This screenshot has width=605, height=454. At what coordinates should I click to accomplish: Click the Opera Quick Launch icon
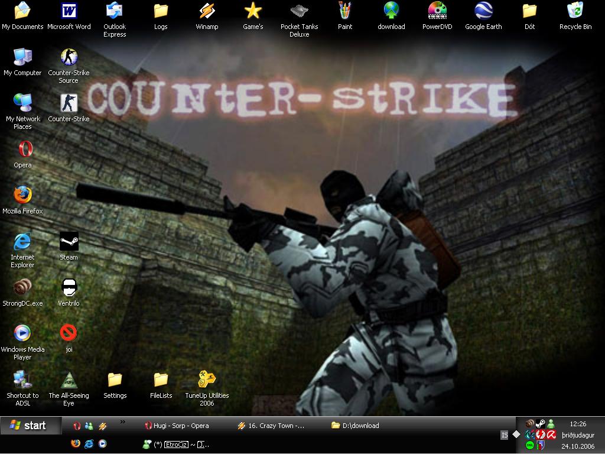click(x=76, y=426)
